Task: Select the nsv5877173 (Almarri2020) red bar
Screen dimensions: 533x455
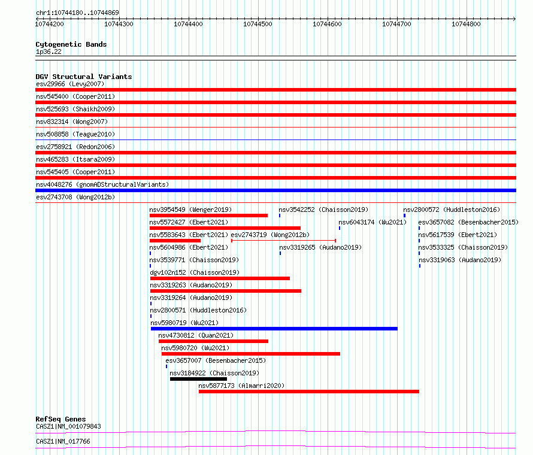Action: pos(309,392)
